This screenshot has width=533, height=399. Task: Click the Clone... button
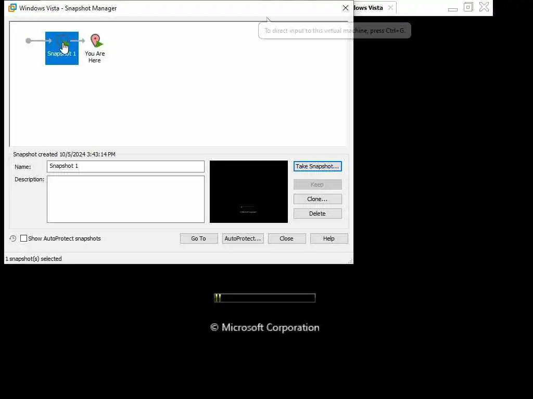(x=318, y=199)
